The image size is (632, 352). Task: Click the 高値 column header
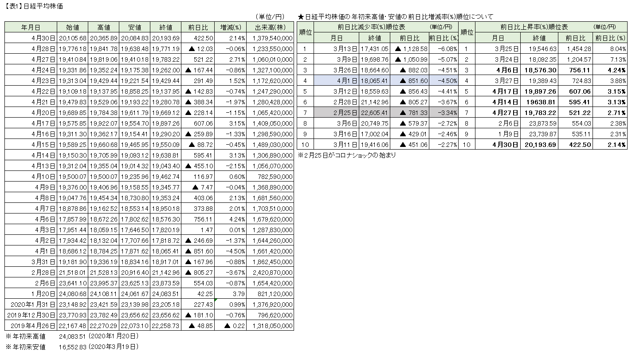(x=103, y=28)
